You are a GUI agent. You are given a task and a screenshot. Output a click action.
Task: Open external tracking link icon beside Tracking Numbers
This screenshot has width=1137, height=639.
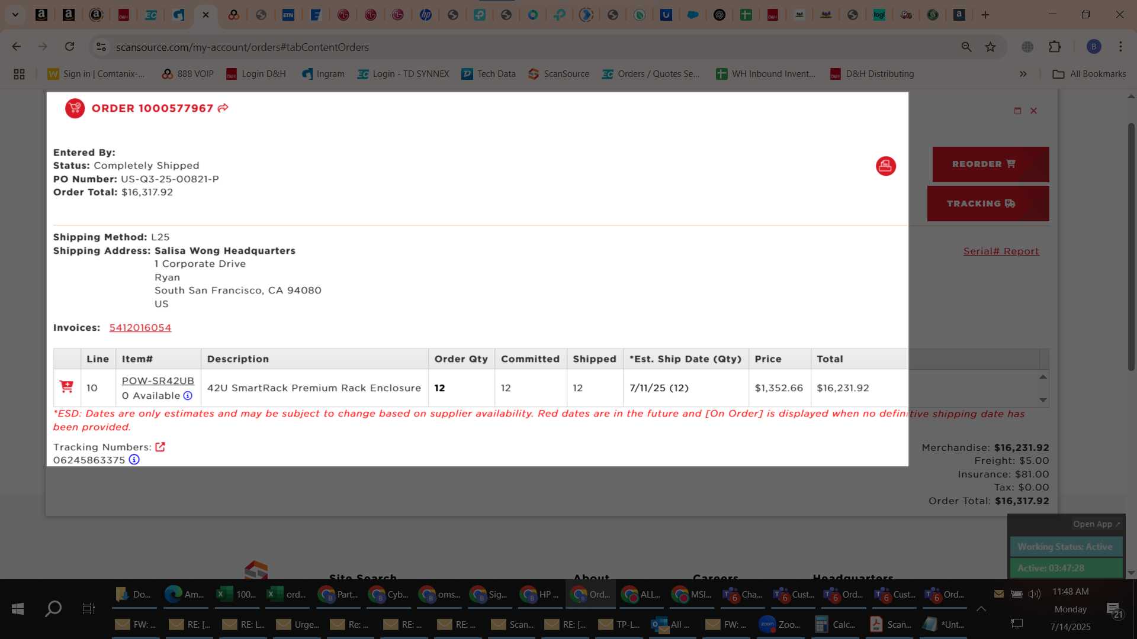160,447
